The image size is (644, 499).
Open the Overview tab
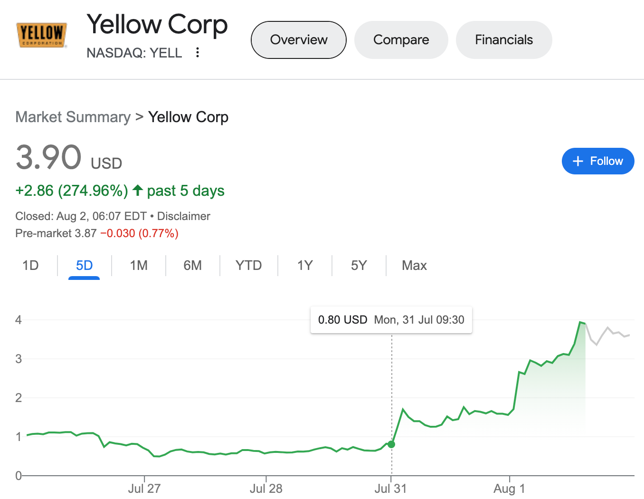click(x=298, y=40)
